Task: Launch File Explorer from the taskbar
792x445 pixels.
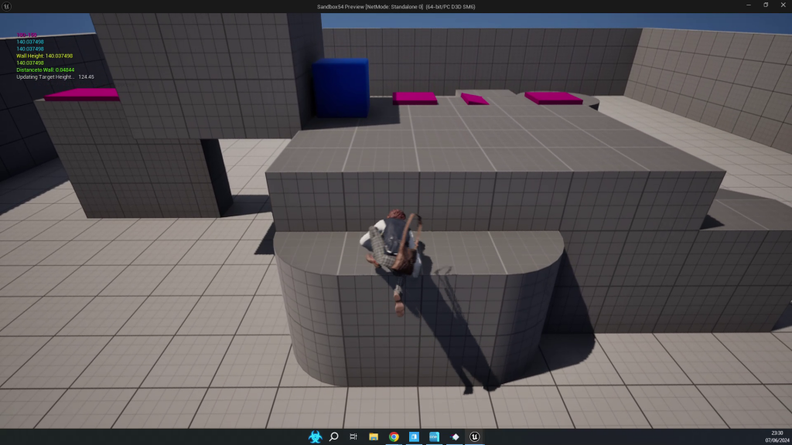Action: pos(374,437)
